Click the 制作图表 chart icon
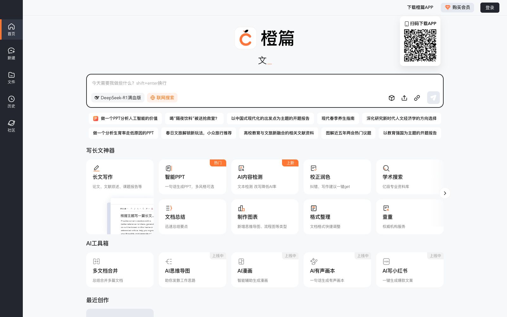The image size is (507, 317). pos(241,208)
